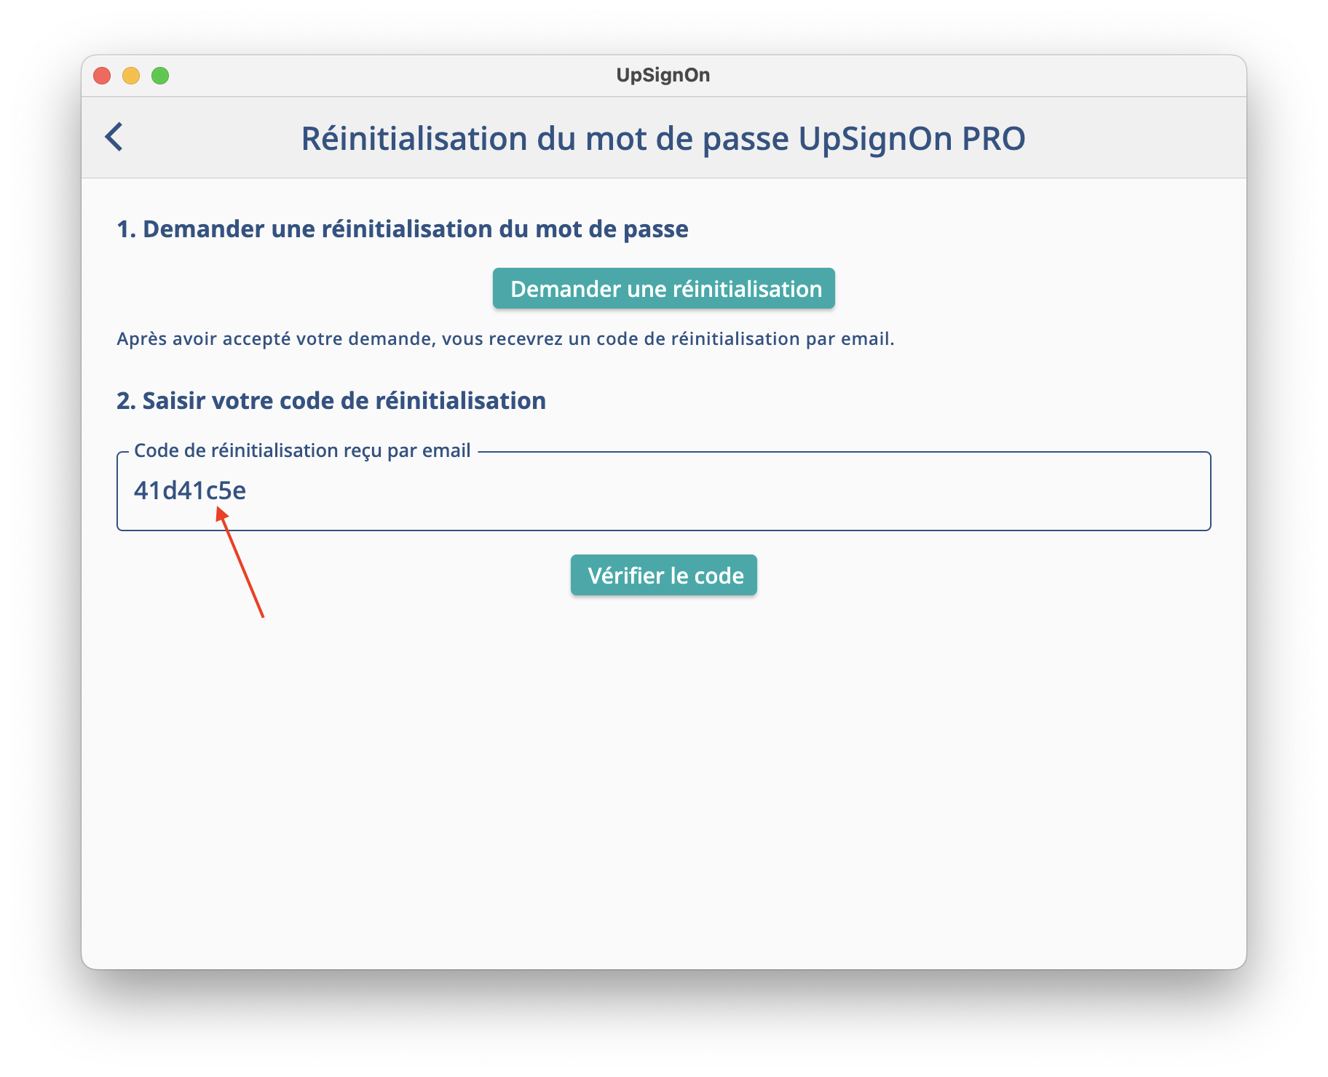Click the Vérifier le code button
This screenshot has height=1077, width=1328.
663,575
